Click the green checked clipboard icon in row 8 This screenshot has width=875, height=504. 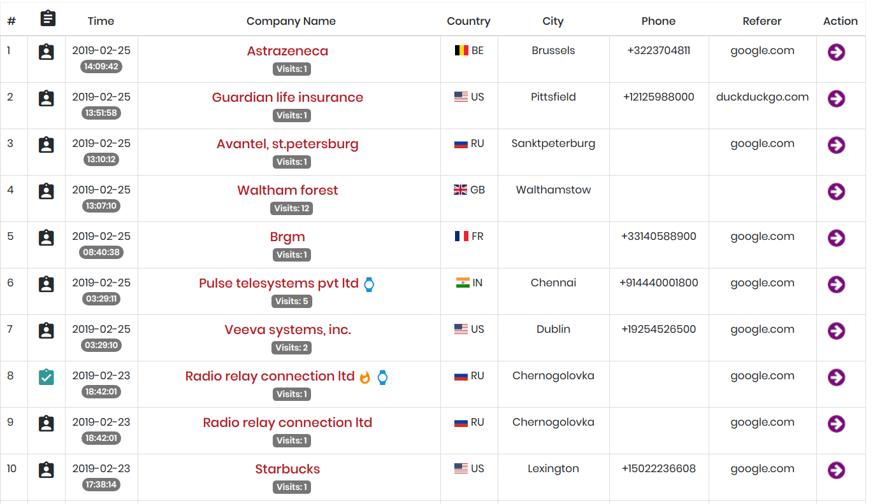point(46,377)
